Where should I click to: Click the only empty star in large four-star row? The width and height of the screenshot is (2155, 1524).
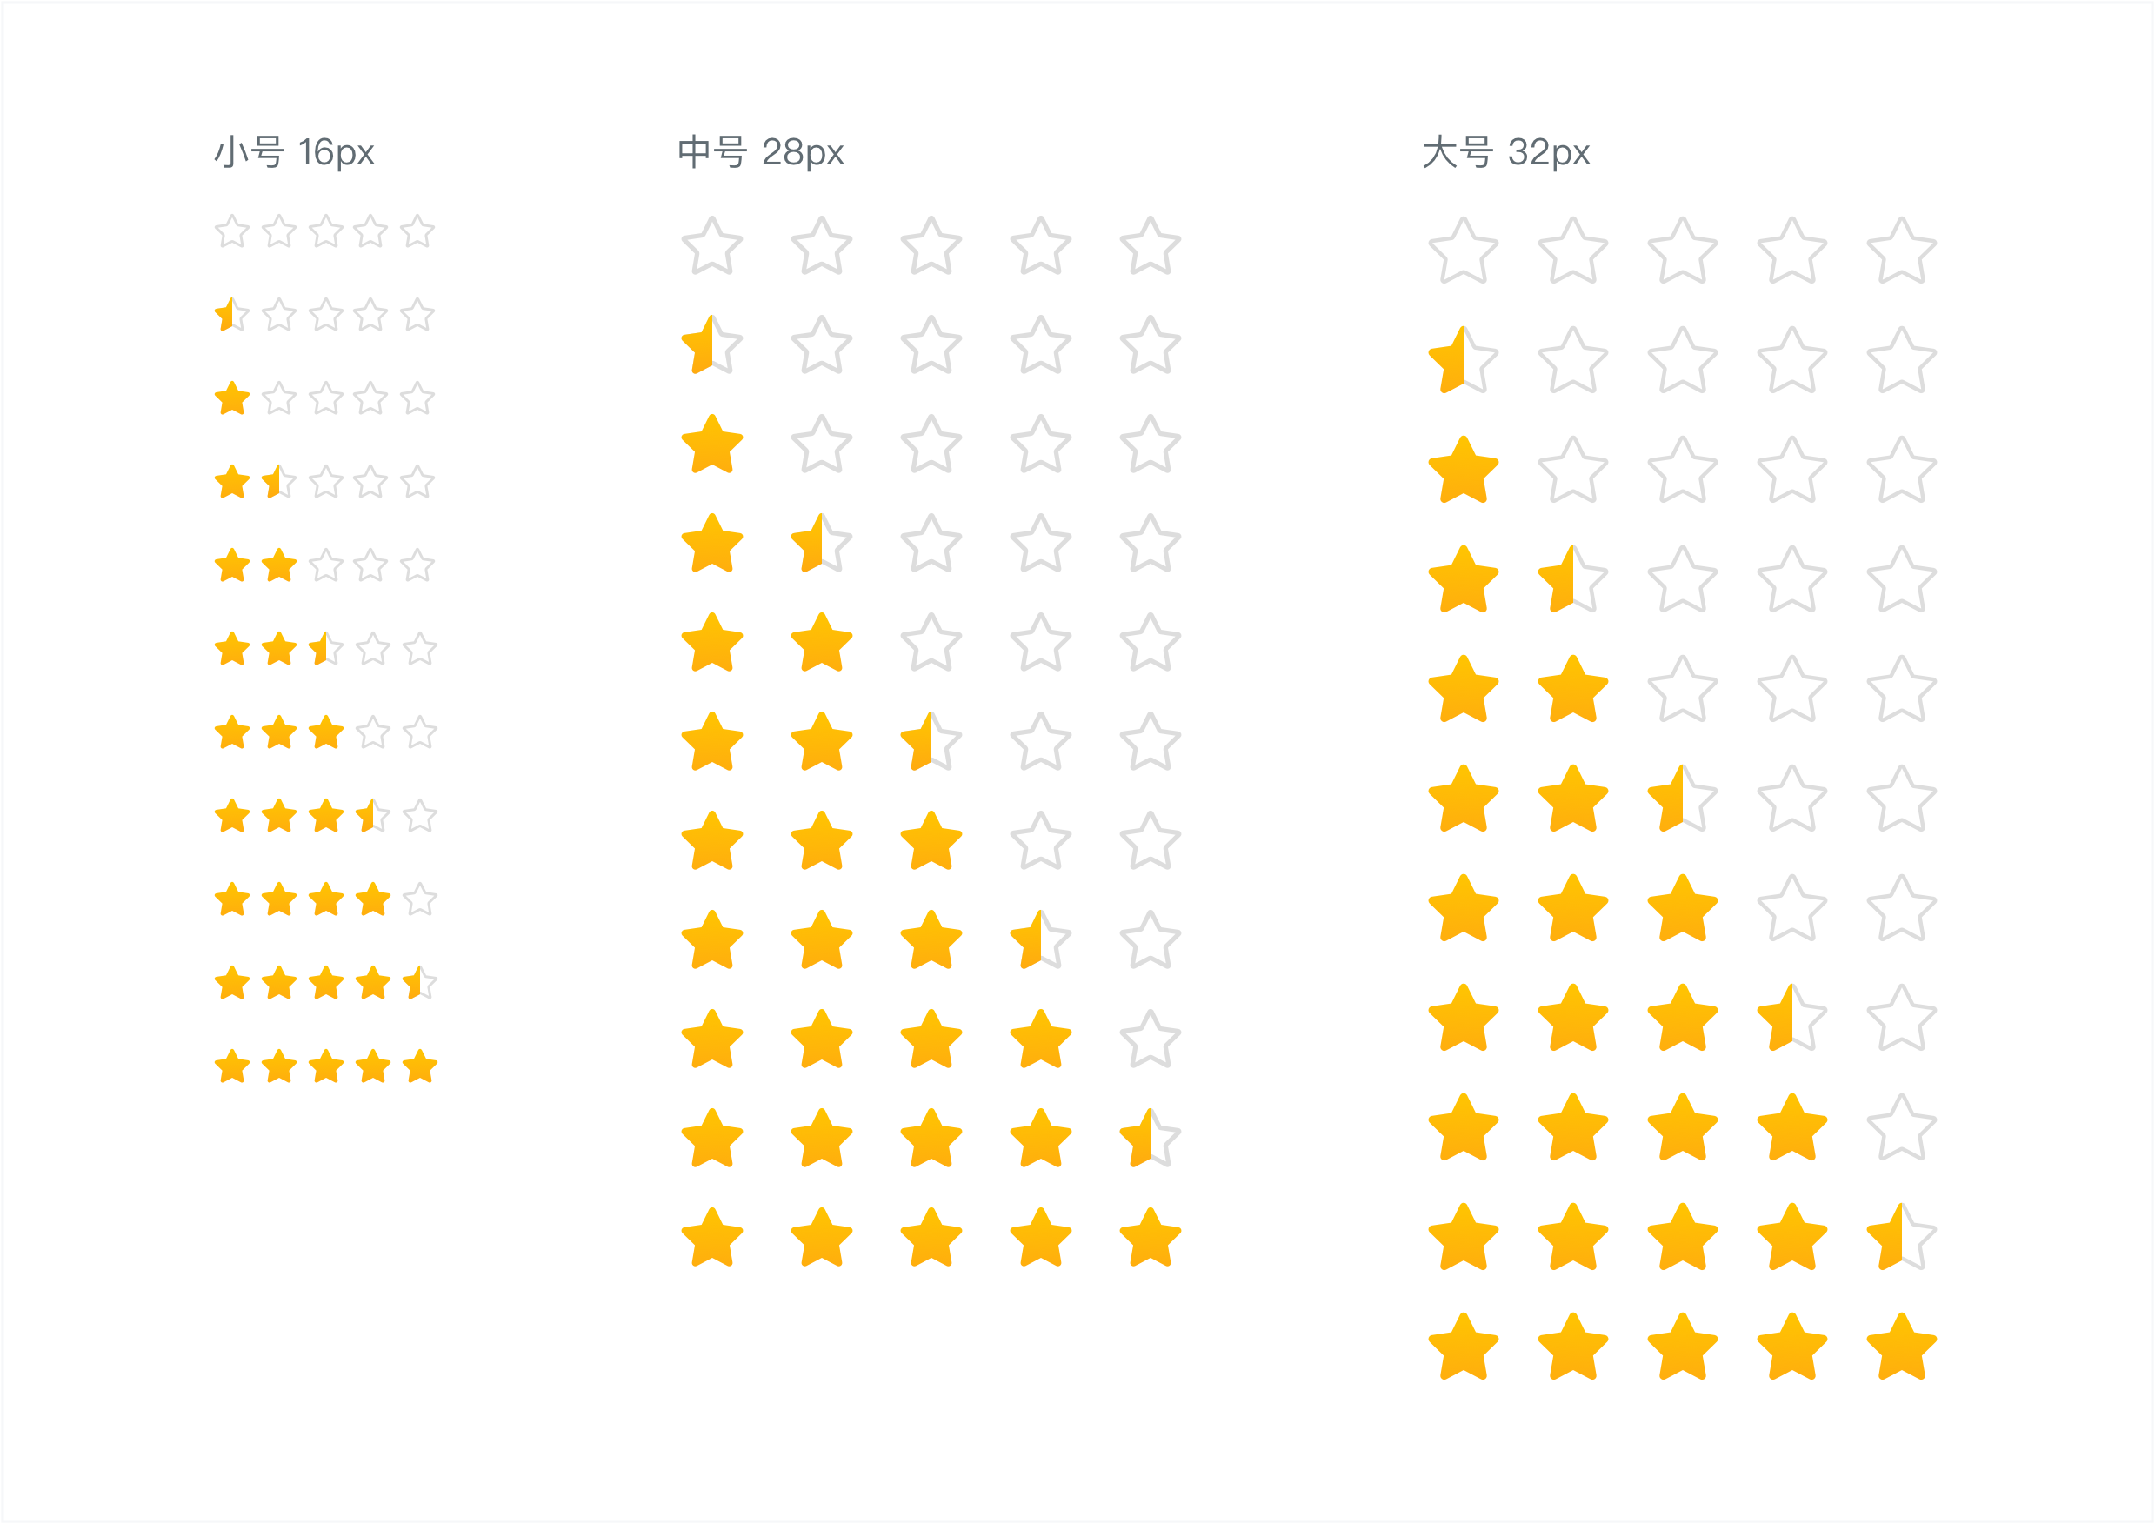coord(1902,1126)
